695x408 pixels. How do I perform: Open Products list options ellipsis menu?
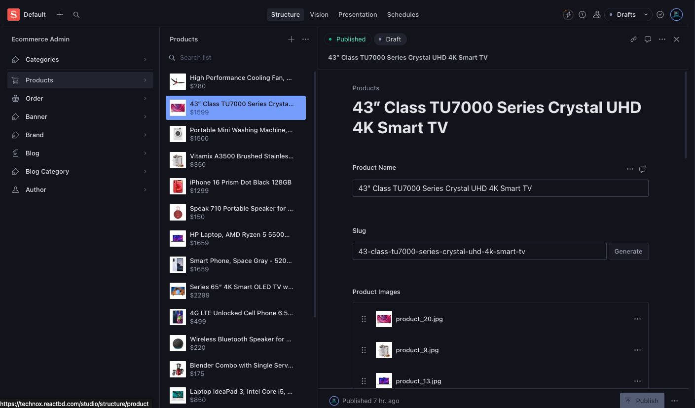306,39
